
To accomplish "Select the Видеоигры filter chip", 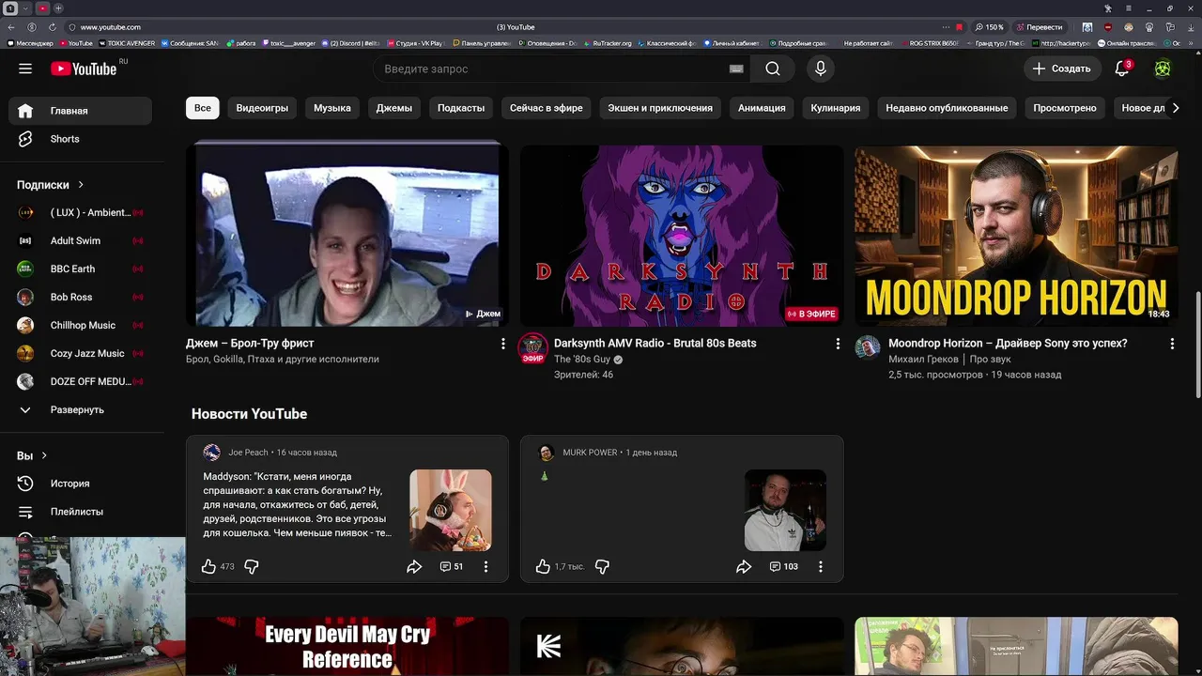I will [262, 108].
